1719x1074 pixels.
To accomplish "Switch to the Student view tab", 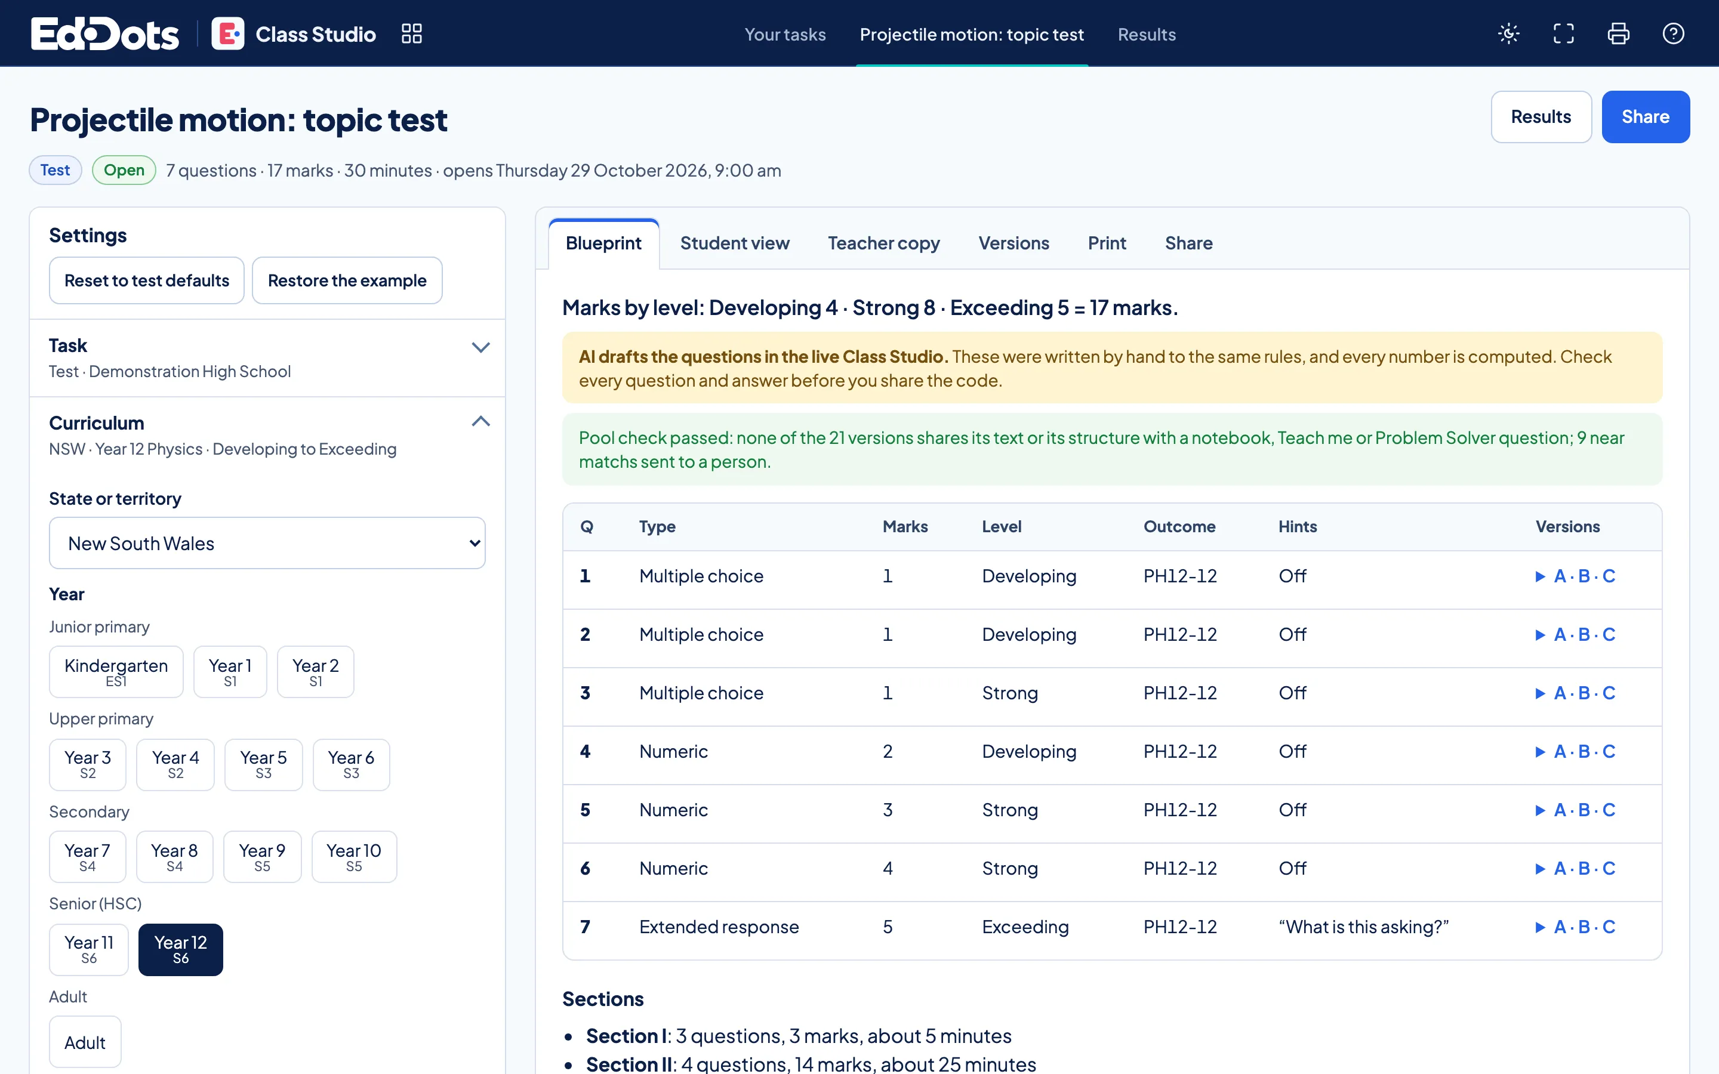I will (735, 243).
